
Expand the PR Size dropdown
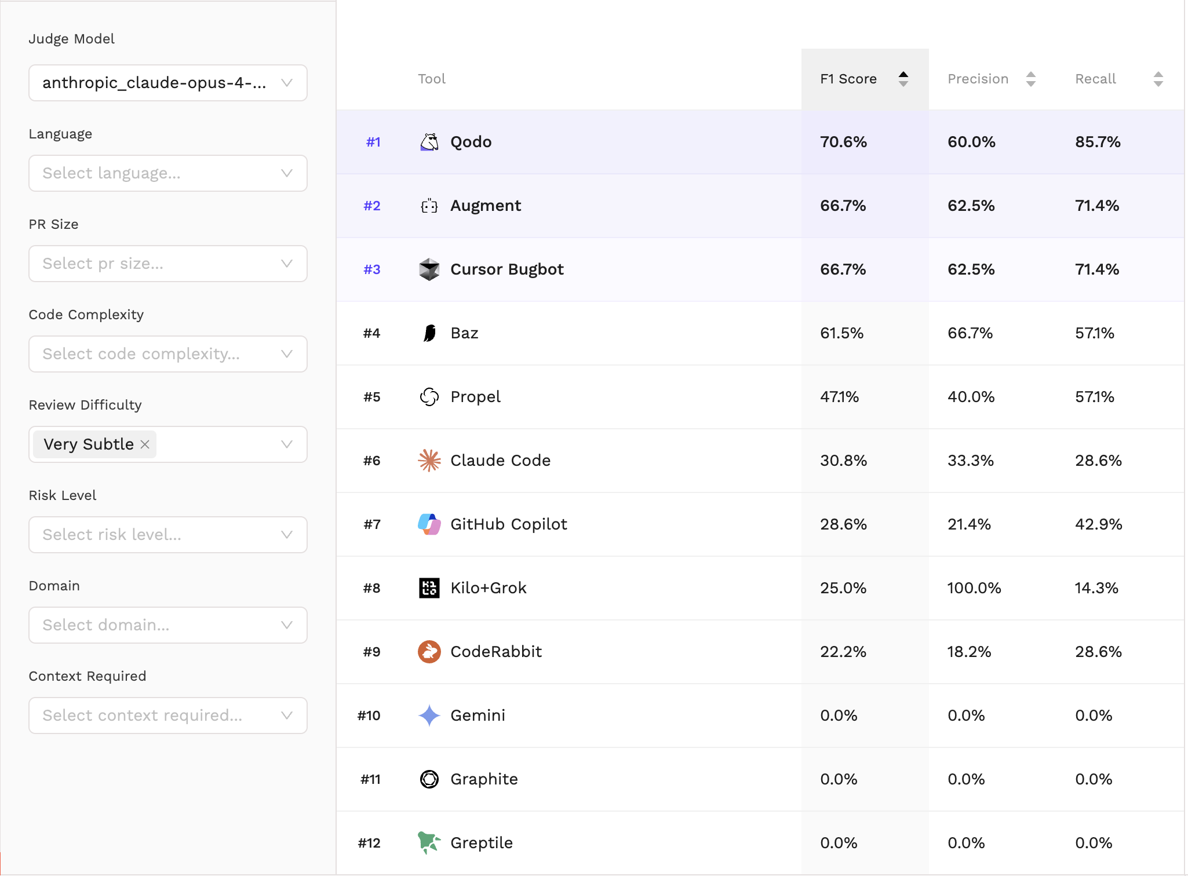167,264
